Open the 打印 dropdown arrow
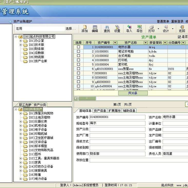 pyautogui.click(x=158, y=29)
